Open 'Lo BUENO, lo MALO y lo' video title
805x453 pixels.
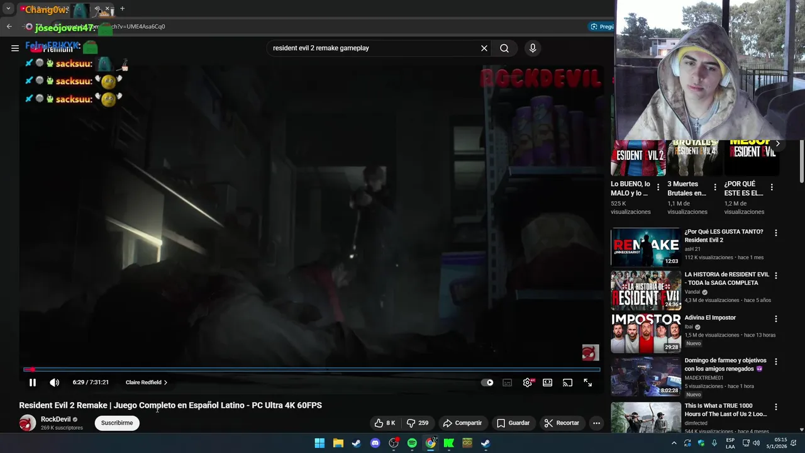tap(631, 189)
